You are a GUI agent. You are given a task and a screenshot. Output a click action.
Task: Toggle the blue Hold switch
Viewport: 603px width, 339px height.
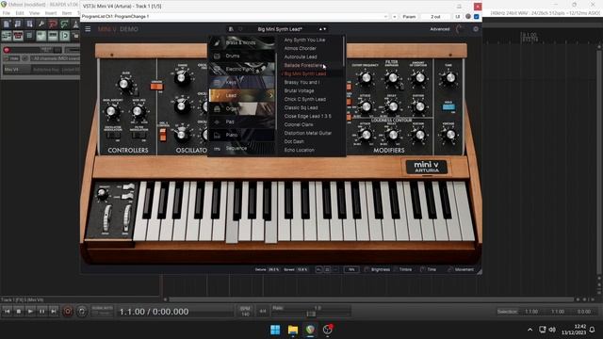448,106
